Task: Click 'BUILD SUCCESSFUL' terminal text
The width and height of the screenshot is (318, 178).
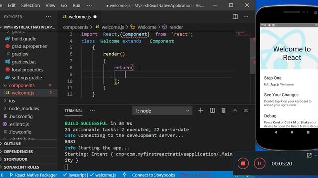Action: point(86,123)
